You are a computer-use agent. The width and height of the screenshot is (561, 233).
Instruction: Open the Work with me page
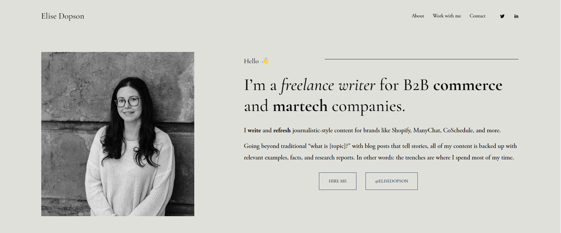click(446, 16)
